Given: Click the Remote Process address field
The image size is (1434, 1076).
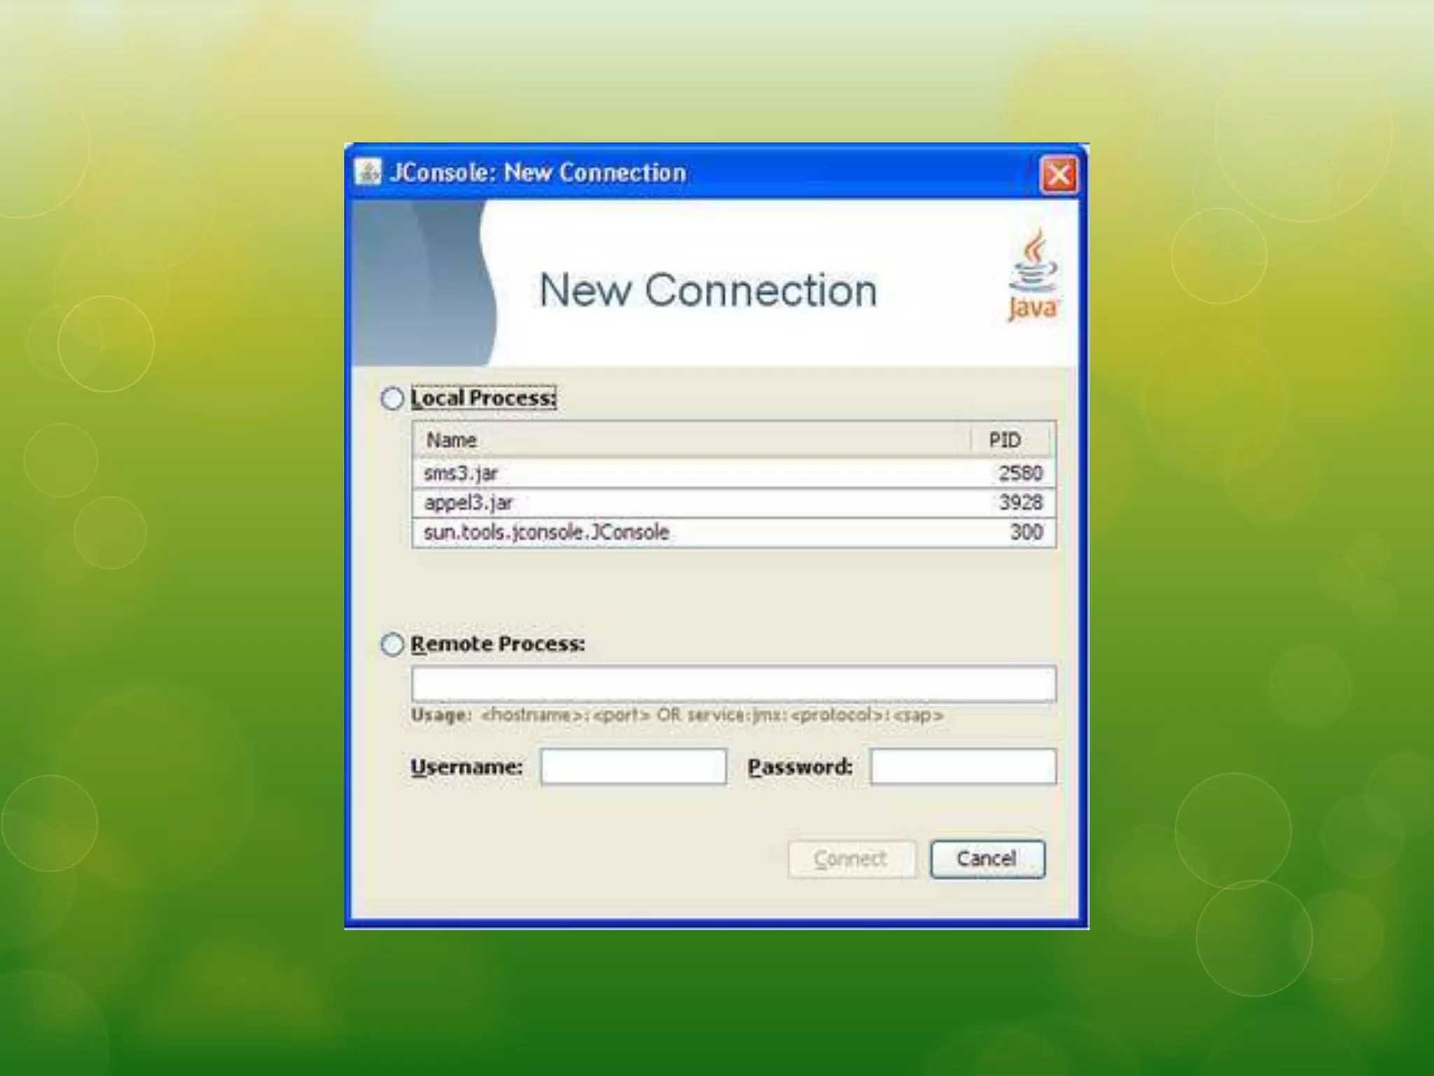Looking at the screenshot, I should coord(733,684).
